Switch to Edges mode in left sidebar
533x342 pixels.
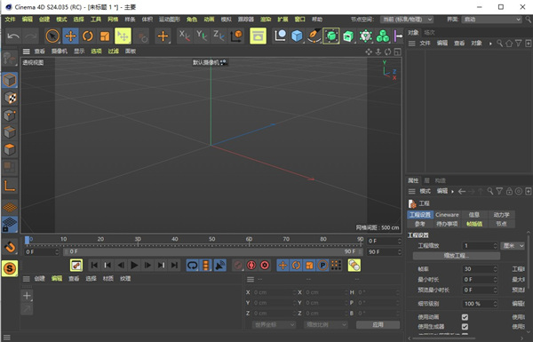point(10,132)
